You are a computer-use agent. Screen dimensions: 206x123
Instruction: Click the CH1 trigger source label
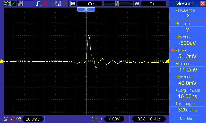click(x=94, y=119)
